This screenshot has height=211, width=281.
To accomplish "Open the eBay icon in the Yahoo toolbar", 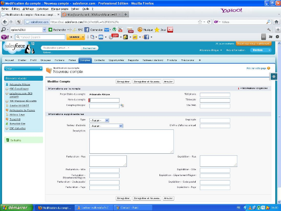I will pos(135,37).
